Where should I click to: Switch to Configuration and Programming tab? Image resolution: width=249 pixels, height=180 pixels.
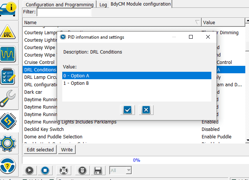60,4
